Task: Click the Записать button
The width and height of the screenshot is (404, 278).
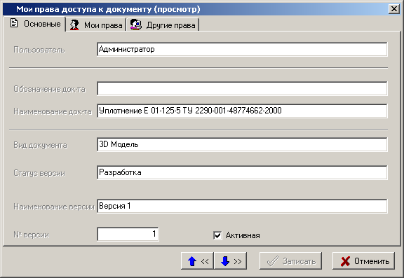Action: click(290, 261)
